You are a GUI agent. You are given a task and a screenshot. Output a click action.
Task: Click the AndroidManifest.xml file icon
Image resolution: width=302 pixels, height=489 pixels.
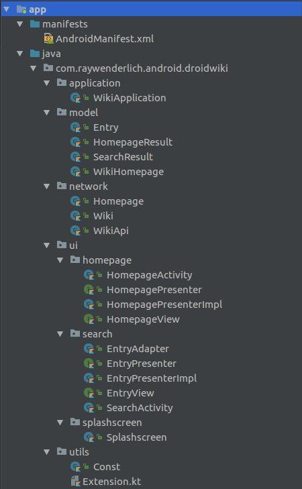point(49,39)
